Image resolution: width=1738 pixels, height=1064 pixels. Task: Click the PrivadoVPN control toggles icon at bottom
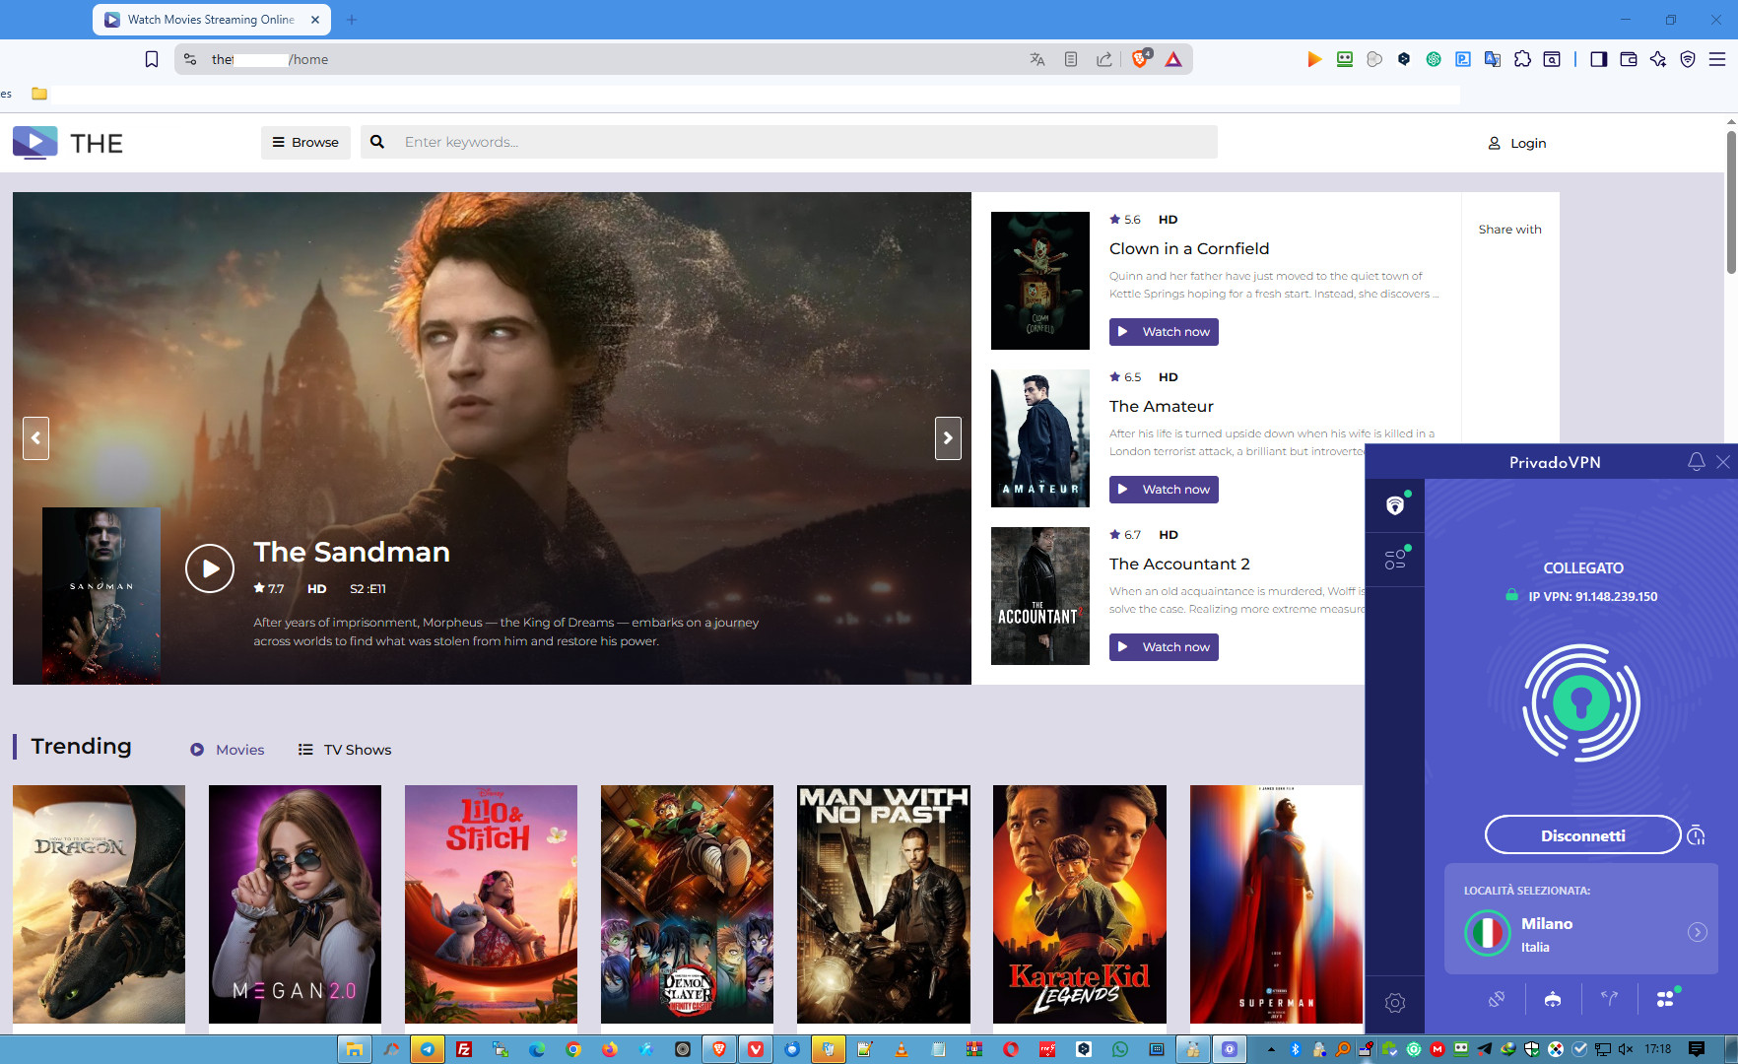(x=1665, y=999)
